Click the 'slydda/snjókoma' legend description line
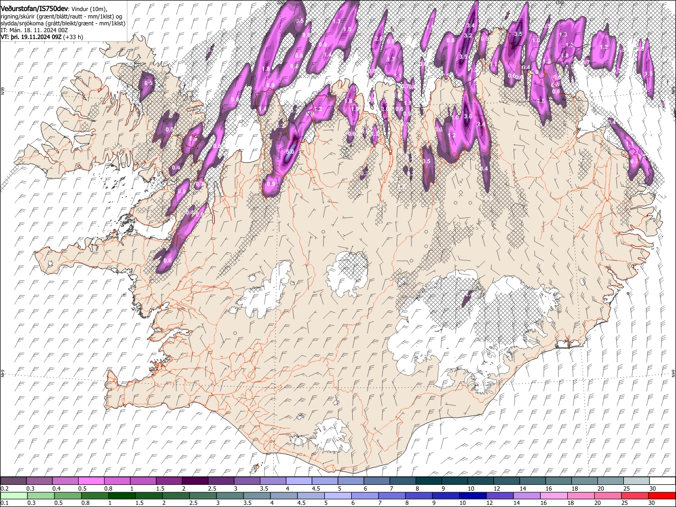 pyautogui.click(x=63, y=23)
